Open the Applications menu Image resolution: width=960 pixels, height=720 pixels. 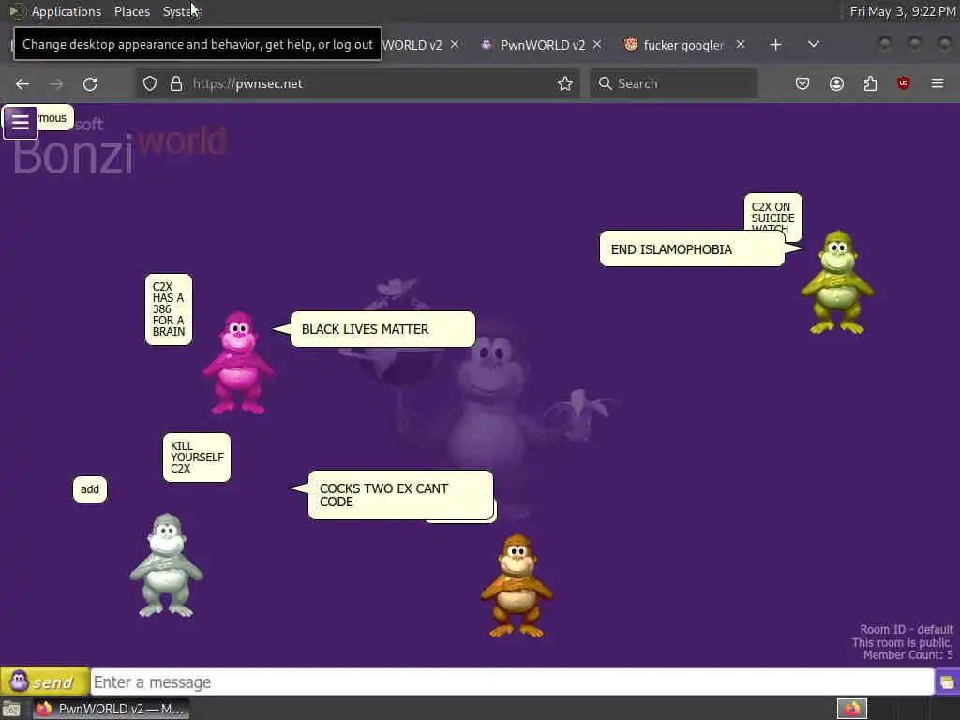(x=67, y=11)
